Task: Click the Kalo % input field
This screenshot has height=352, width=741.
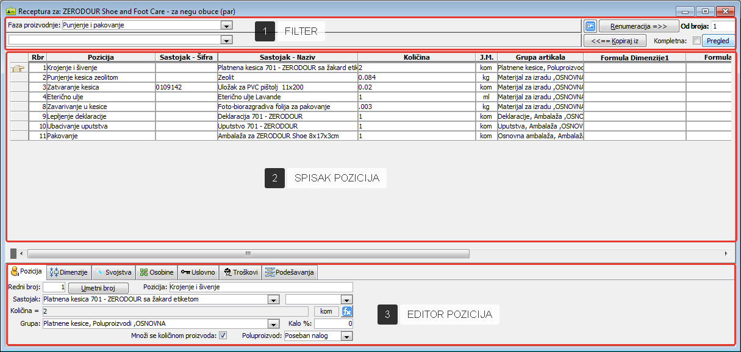Action: [x=333, y=324]
